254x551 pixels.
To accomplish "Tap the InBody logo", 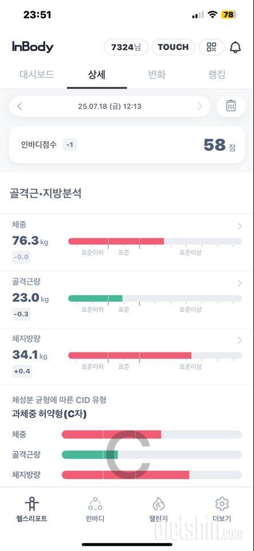I will point(33,47).
